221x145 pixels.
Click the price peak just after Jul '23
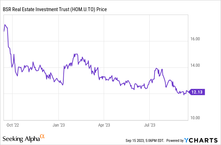click(x=156, y=68)
